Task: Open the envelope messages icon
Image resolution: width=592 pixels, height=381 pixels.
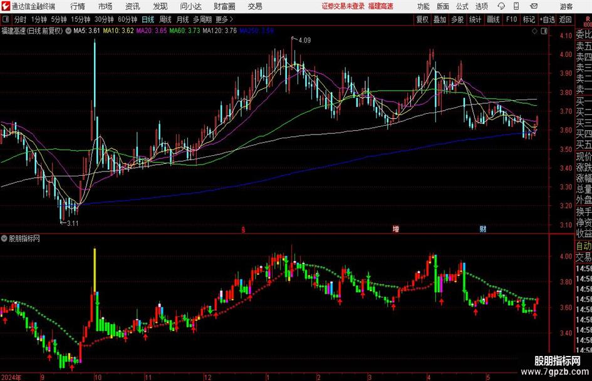Action: point(534,6)
